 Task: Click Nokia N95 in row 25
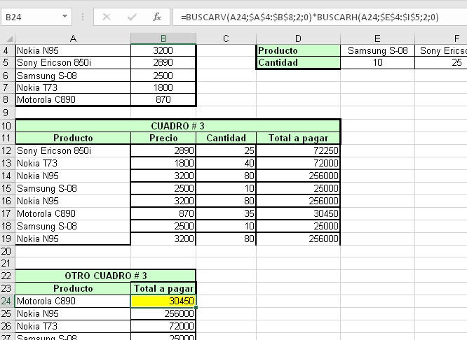(x=73, y=313)
